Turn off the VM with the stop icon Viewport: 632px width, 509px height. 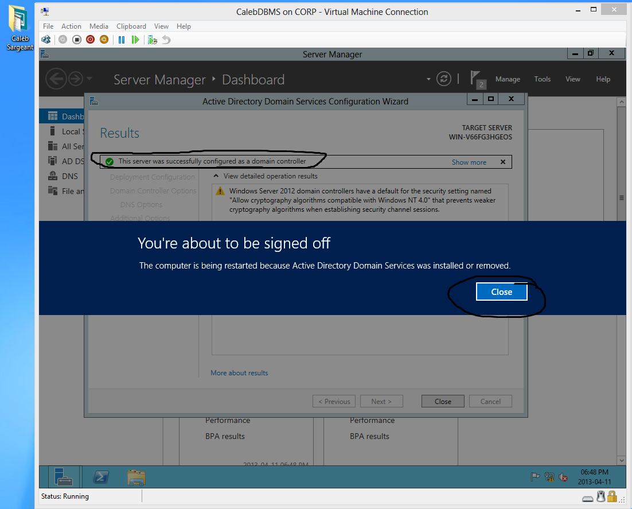point(77,40)
